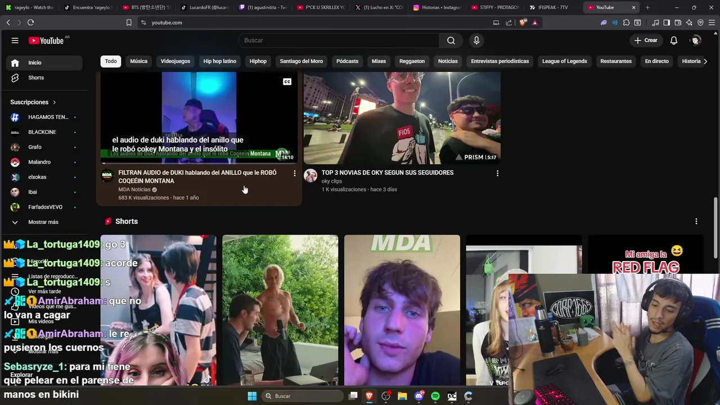
Task: Click the MDA Noticias channel name
Action: [134, 190]
